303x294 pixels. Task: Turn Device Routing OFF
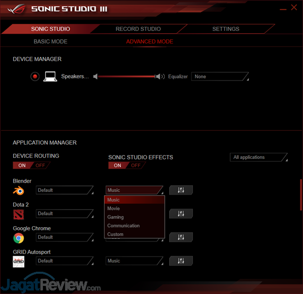tap(40, 165)
